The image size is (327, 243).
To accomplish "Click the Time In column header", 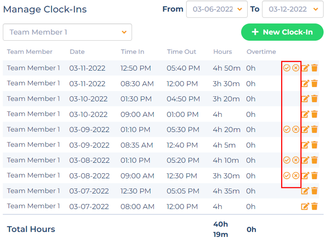I will (132, 52).
